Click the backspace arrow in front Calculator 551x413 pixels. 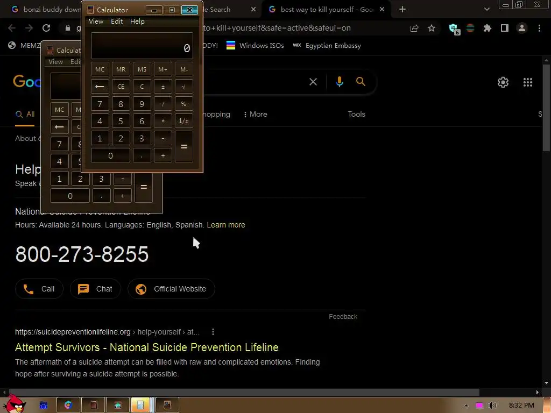point(100,87)
